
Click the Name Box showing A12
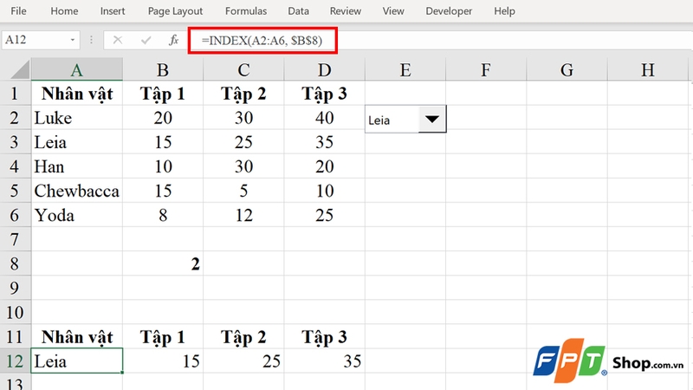click(35, 40)
